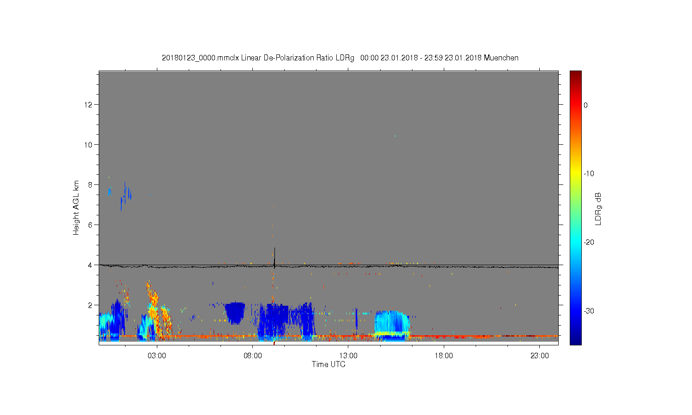Click the height tick label 4
This screenshot has height=415, width=692.
91,265
